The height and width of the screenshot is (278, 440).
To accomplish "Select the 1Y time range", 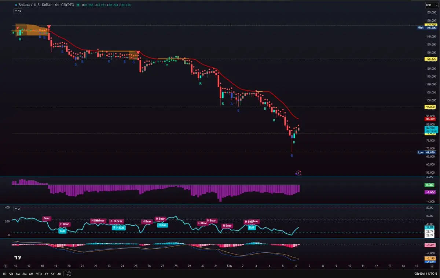I will [47, 274].
